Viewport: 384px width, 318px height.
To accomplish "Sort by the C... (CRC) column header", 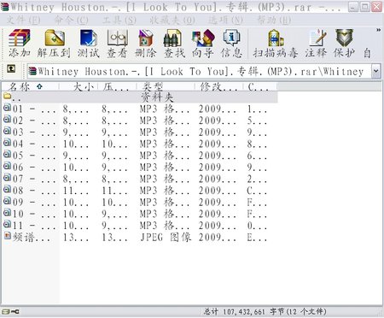I will tap(260, 86).
